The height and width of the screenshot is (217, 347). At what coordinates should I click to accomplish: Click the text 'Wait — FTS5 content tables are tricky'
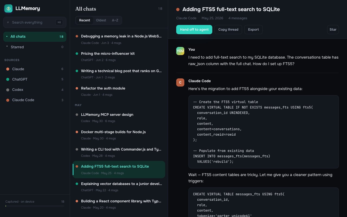pos(260,178)
